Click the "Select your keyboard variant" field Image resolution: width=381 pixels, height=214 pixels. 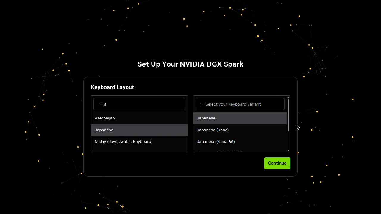(240, 104)
